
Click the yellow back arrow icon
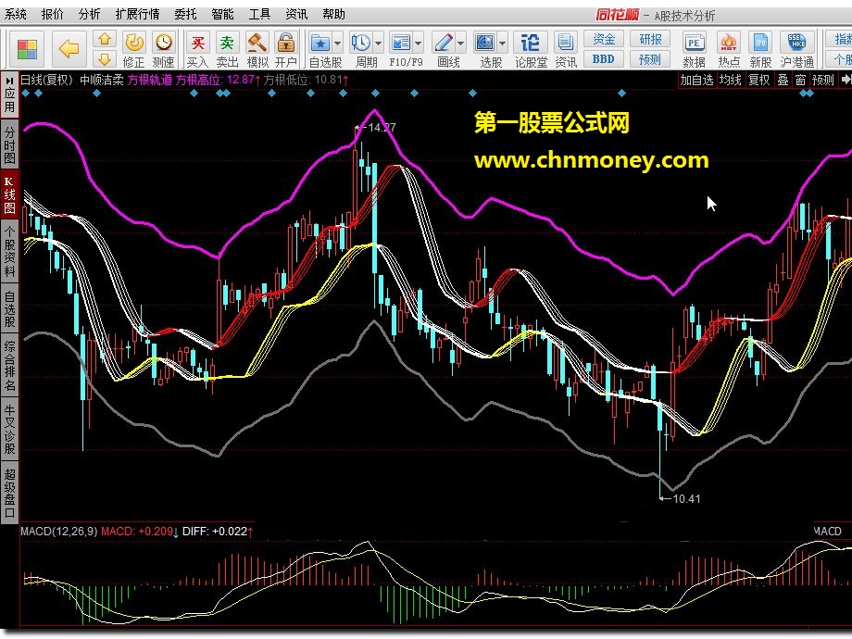(x=69, y=49)
